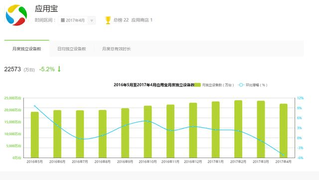Click the 2016年8月 bar in chart
Viewport: 319px width, 180px height.
pos(103,134)
